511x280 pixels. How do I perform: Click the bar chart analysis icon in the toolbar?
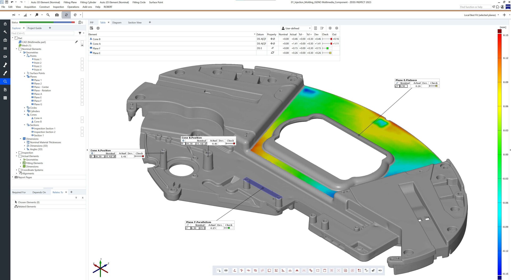coord(25,15)
